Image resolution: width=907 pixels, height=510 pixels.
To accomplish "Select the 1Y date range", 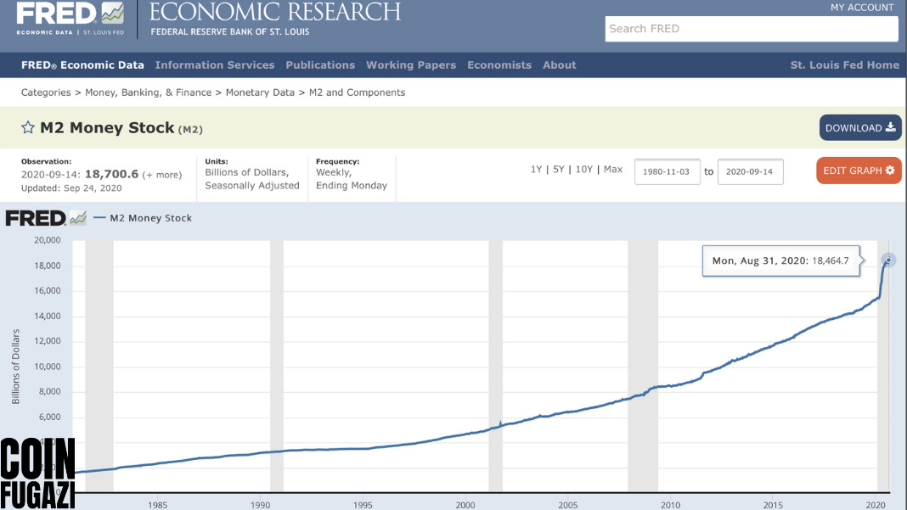I will (x=536, y=170).
